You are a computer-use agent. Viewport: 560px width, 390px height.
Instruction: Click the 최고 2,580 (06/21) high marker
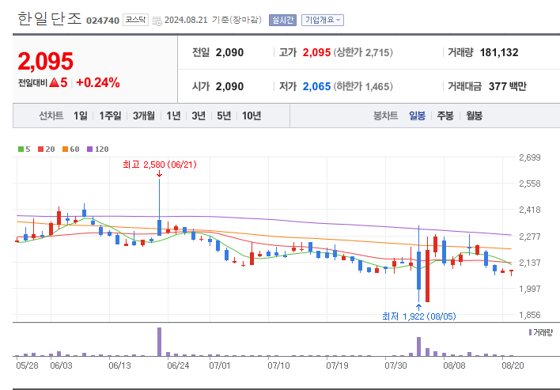[159, 165]
